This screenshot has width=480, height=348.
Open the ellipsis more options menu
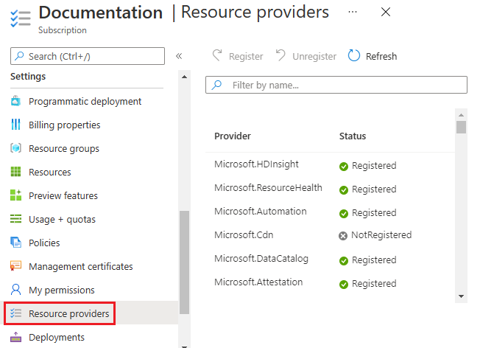click(353, 13)
